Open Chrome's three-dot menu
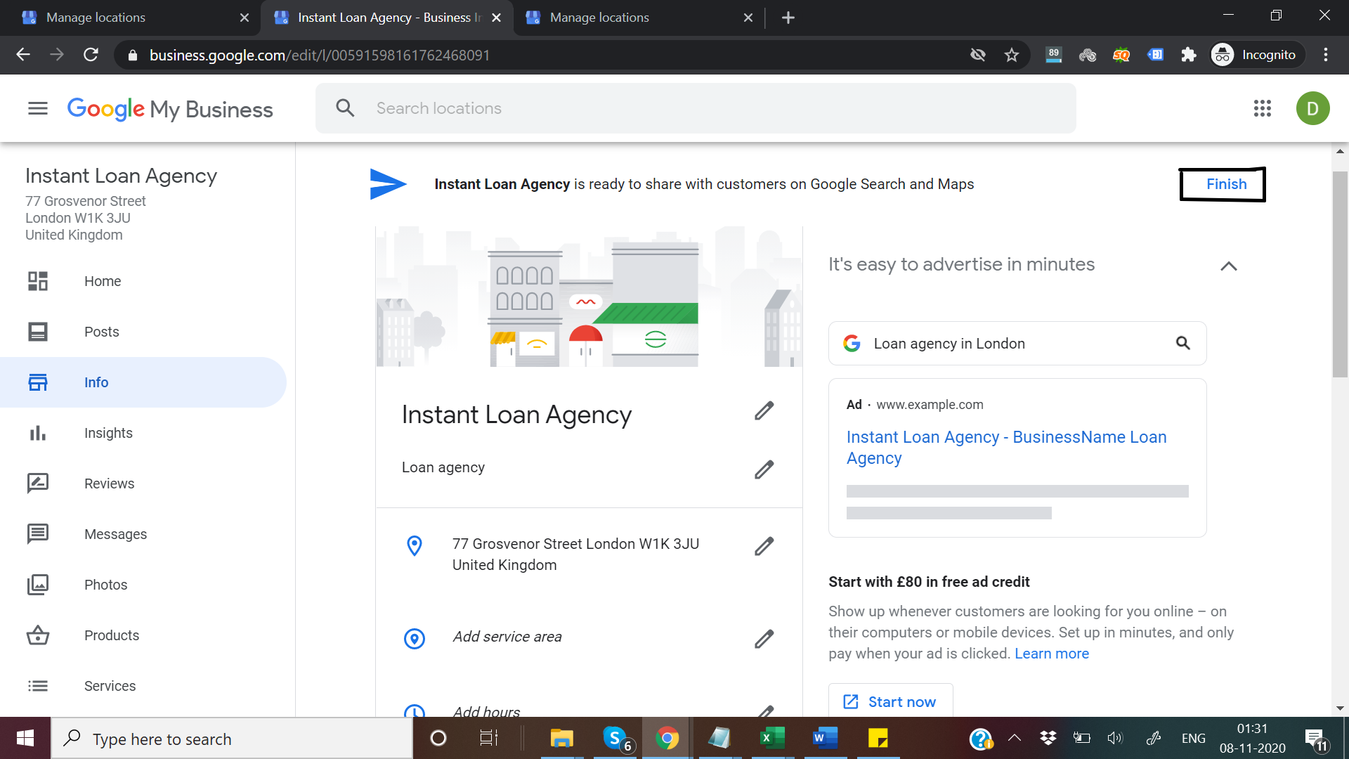1349x759 pixels. pos(1326,55)
